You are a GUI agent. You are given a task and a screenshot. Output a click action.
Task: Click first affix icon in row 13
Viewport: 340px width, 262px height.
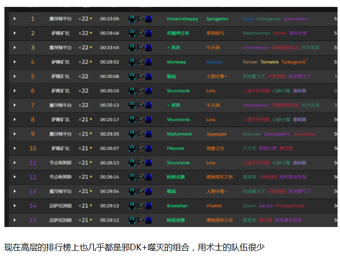point(132,192)
